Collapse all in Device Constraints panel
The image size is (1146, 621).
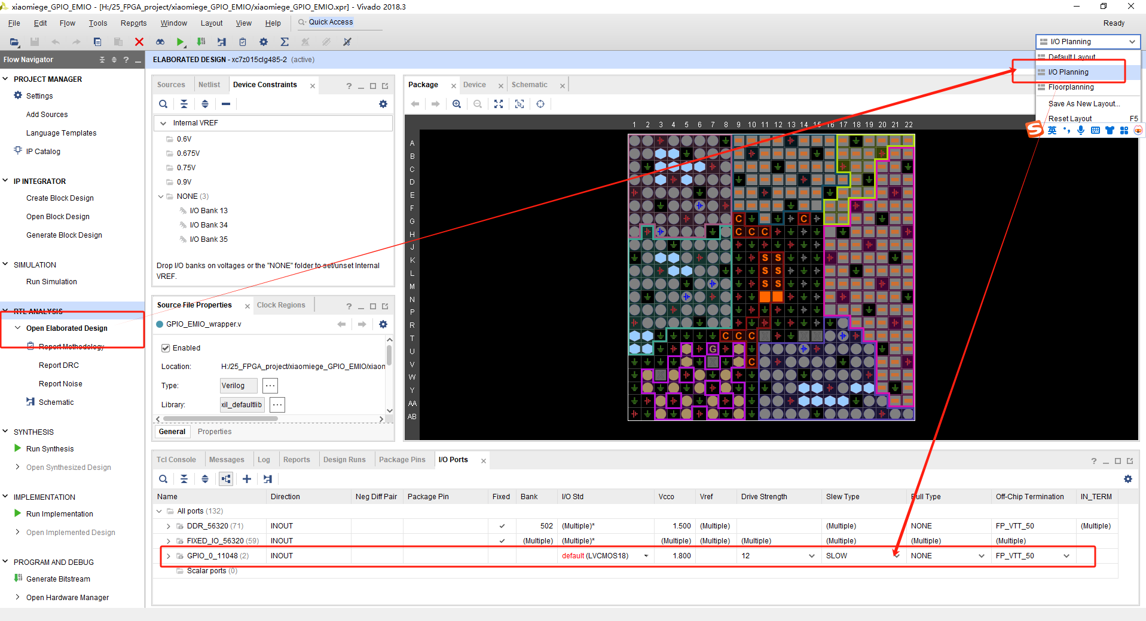coord(184,104)
